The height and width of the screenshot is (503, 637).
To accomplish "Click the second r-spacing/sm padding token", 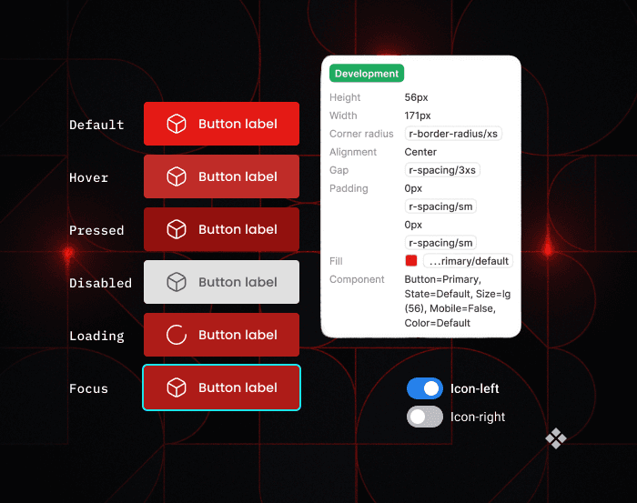I will pyautogui.click(x=440, y=243).
